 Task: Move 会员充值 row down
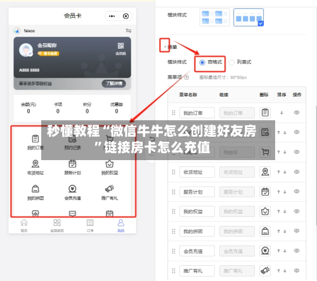[x=285, y=251]
